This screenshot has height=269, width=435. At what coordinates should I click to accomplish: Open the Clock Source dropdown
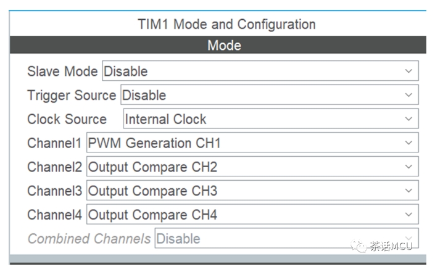[x=270, y=119]
